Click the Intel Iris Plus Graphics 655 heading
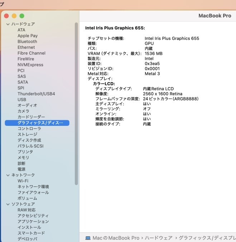Image resolution: width=236 pixels, height=242 pixels. tap(115, 28)
